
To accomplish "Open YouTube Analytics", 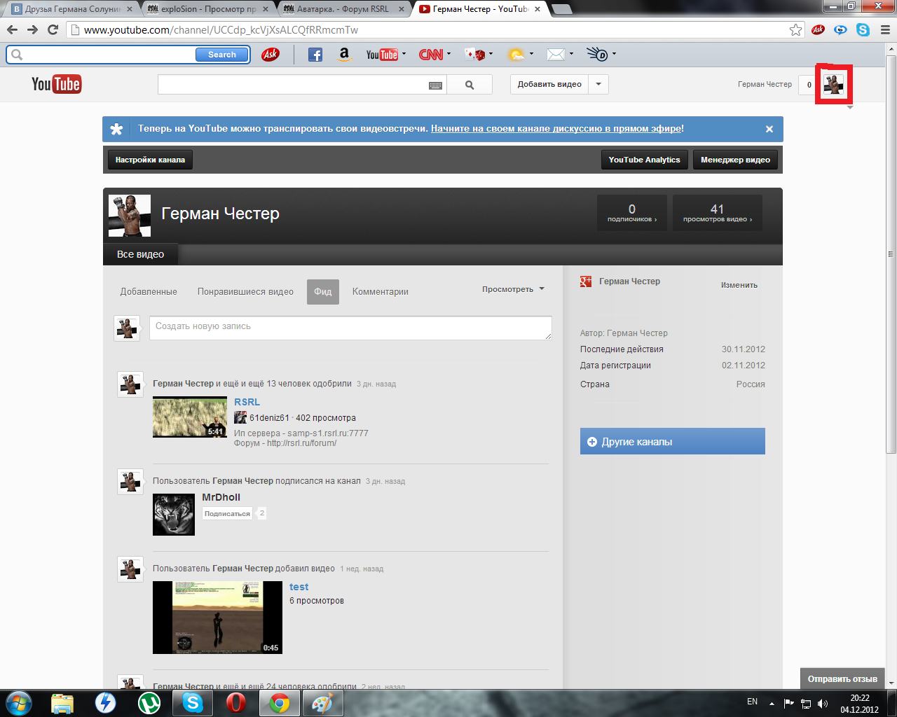I will pos(645,160).
